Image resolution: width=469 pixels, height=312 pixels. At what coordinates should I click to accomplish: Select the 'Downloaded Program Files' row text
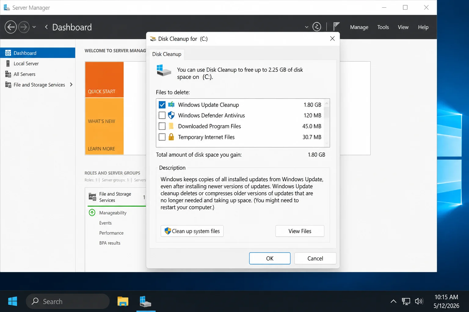pos(209,126)
